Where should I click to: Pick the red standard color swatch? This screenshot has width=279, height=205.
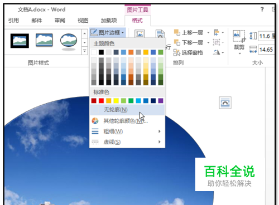click(x=101, y=101)
